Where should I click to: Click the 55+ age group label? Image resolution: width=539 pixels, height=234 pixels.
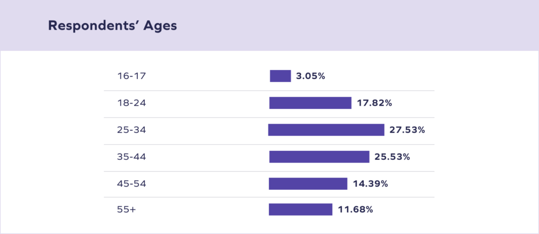point(126,209)
